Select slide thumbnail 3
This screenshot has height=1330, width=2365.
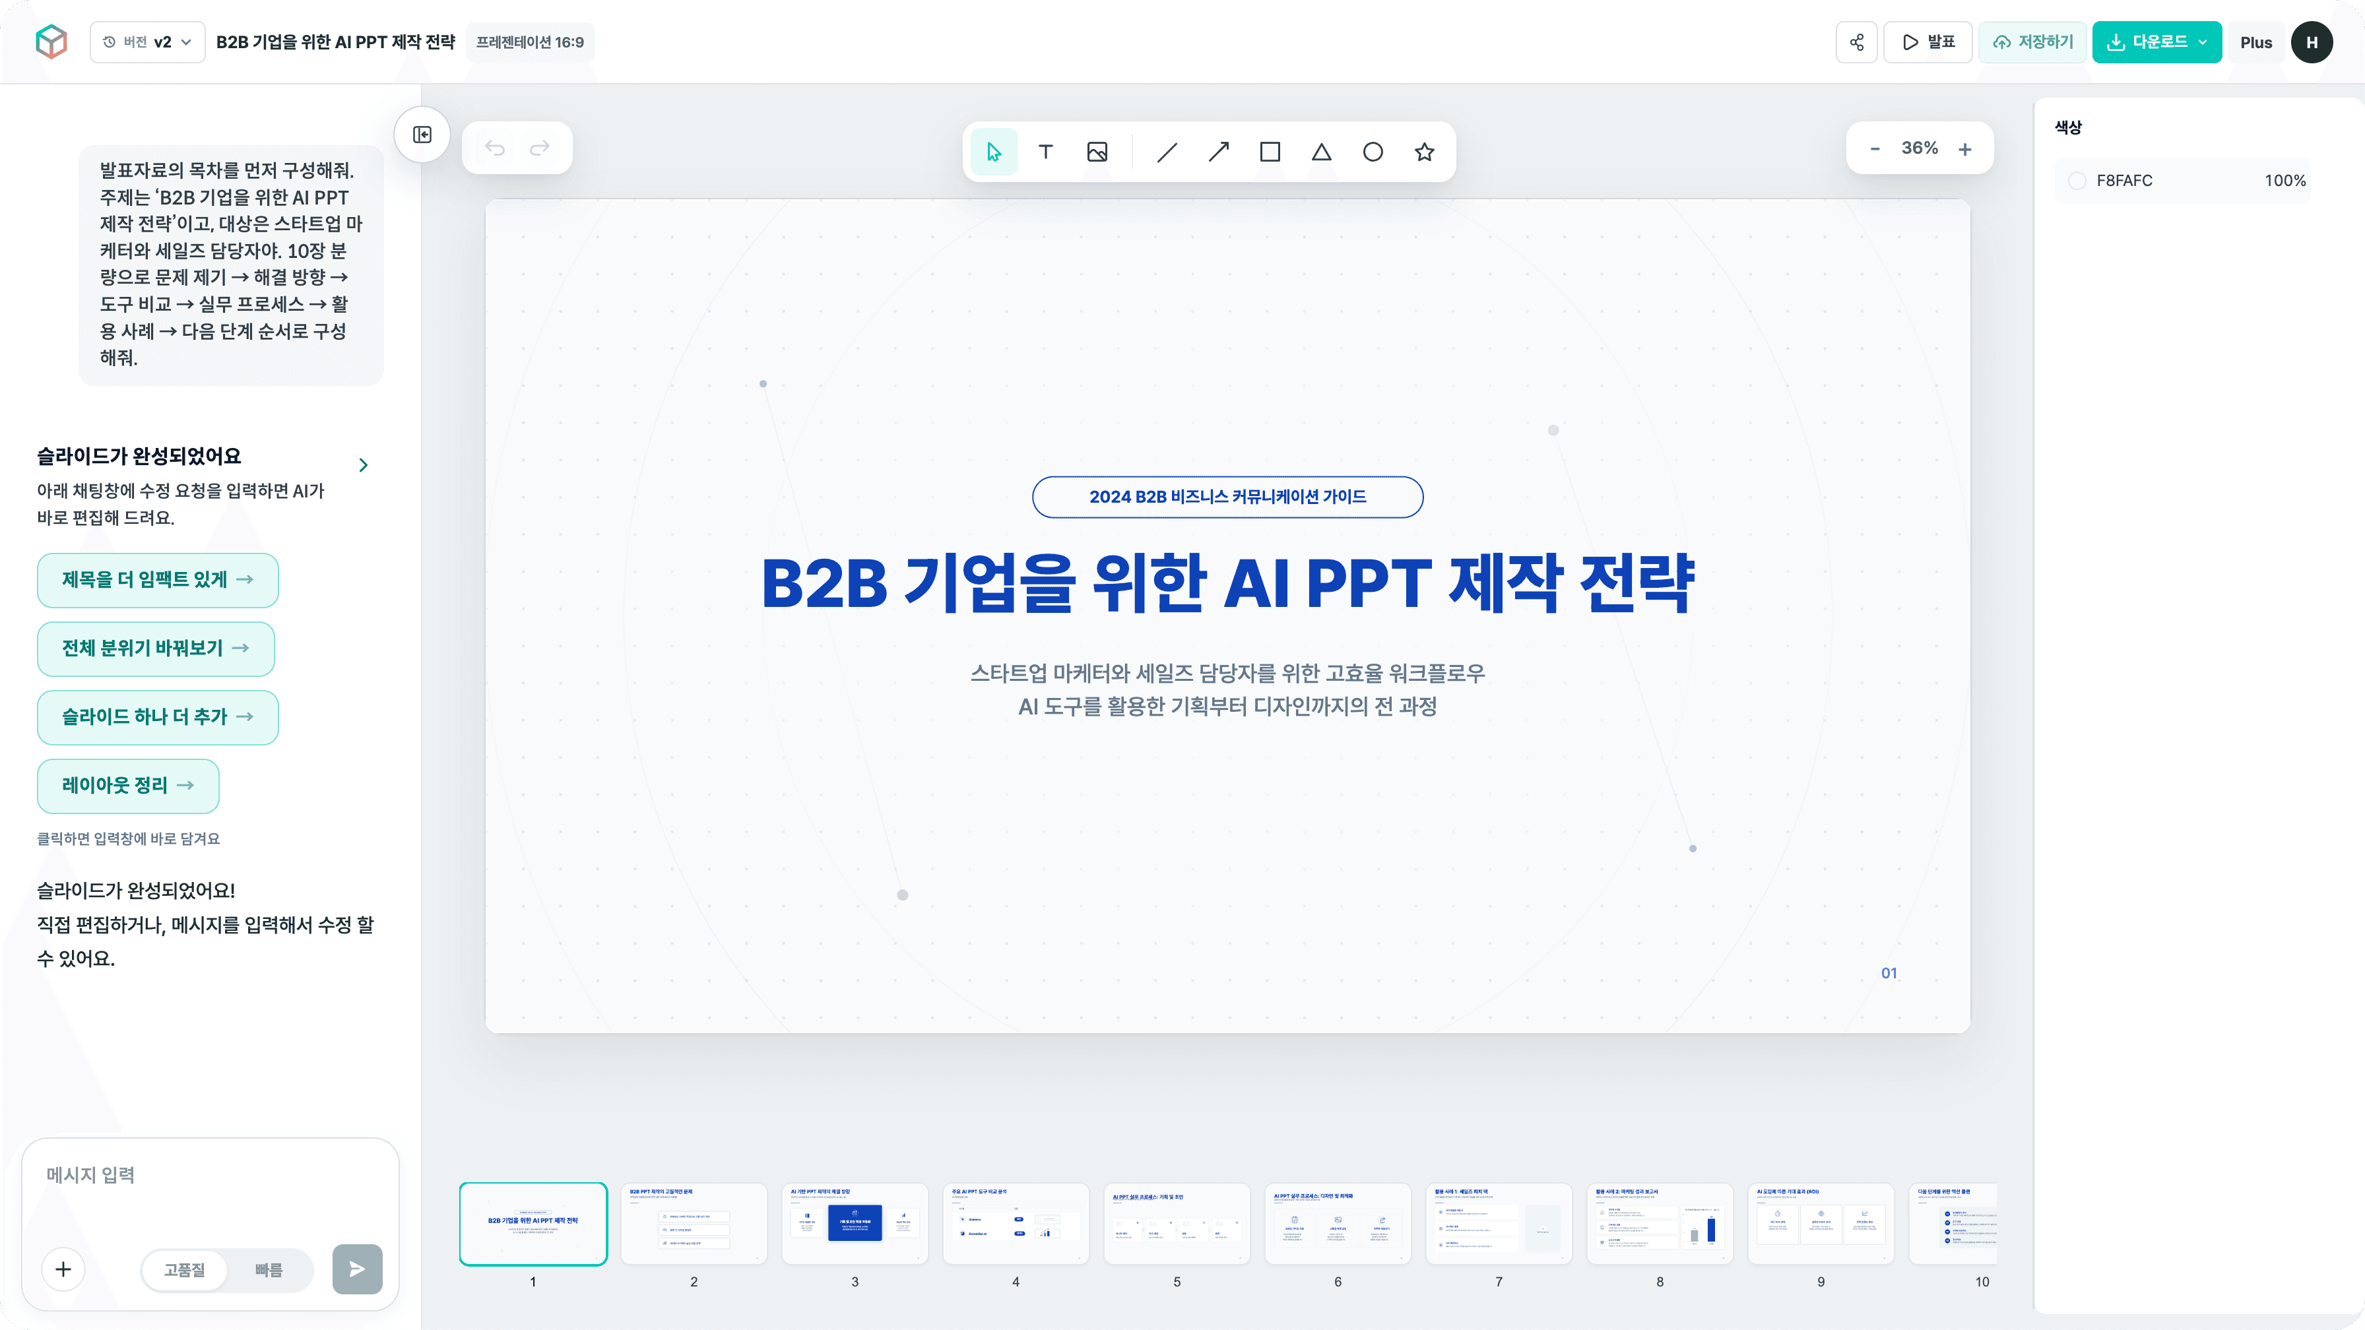pos(855,1224)
